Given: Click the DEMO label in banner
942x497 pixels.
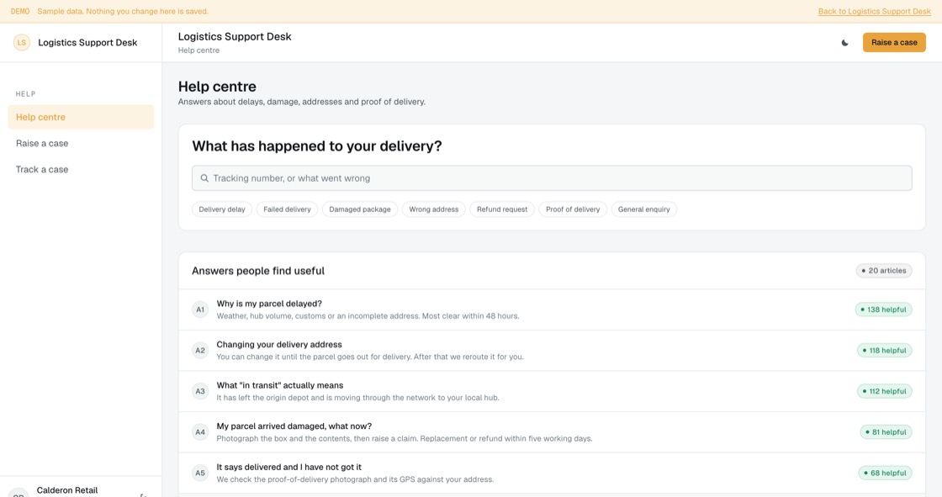Looking at the screenshot, I should pos(20,12).
